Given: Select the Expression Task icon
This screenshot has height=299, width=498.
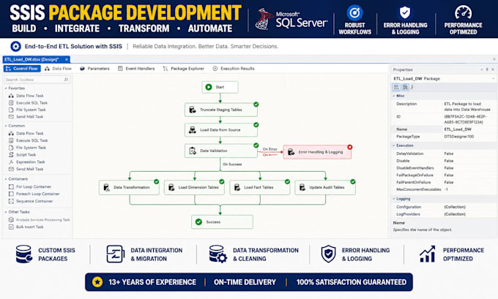Looking at the screenshot, I should tap(11, 162).
